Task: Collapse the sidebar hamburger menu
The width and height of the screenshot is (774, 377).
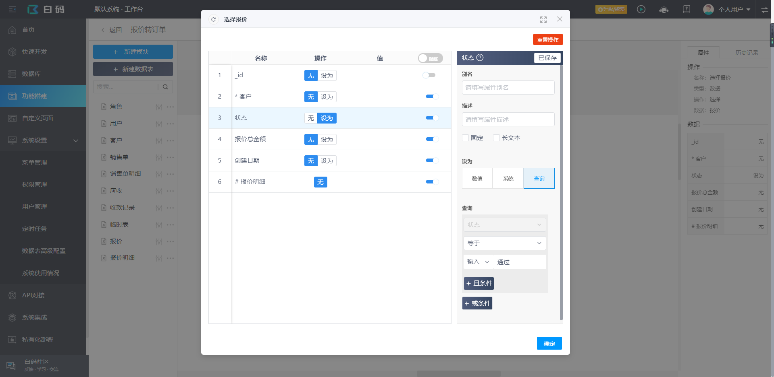Action: point(12,9)
